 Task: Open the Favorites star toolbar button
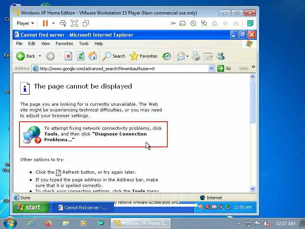[144, 56]
